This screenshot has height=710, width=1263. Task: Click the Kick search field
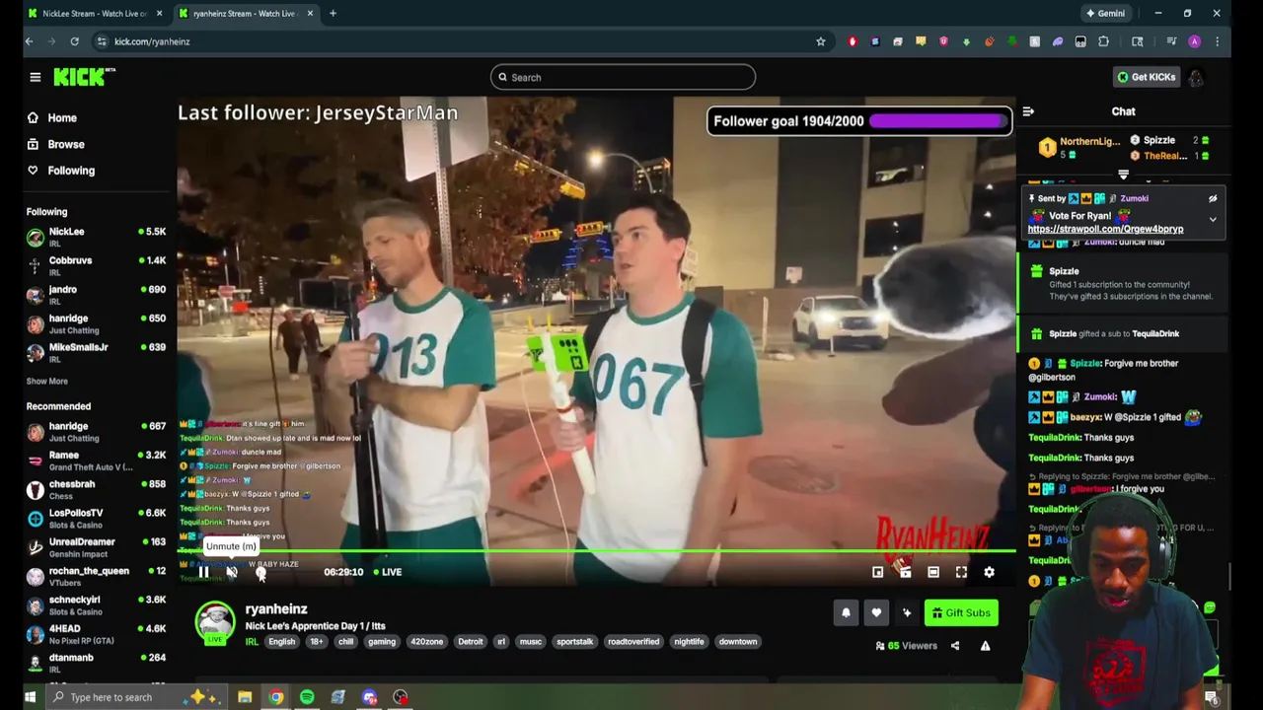[623, 77]
